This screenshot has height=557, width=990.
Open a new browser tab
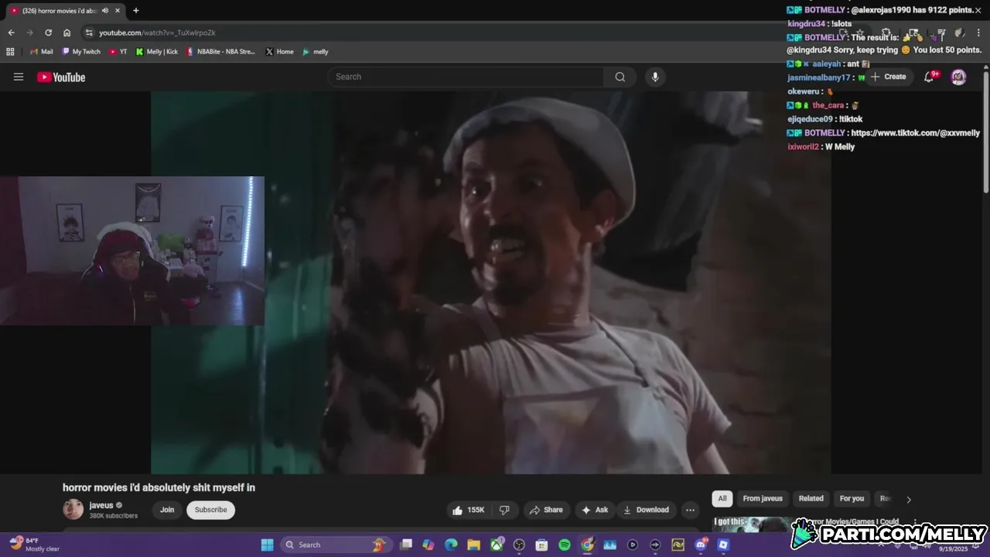pos(136,10)
